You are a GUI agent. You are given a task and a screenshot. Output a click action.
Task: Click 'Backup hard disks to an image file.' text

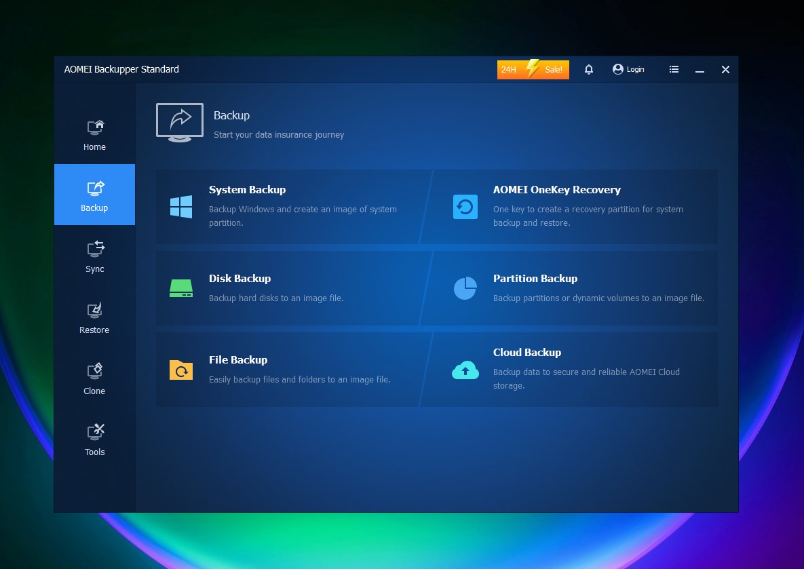point(276,298)
